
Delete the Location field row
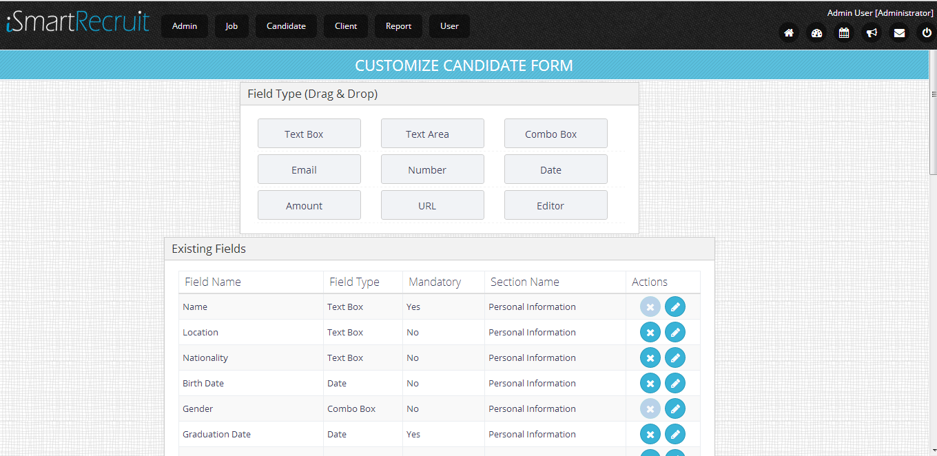point(650,333)
